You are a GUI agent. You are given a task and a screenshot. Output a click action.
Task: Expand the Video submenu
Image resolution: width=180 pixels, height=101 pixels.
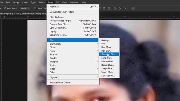(73, 68)
